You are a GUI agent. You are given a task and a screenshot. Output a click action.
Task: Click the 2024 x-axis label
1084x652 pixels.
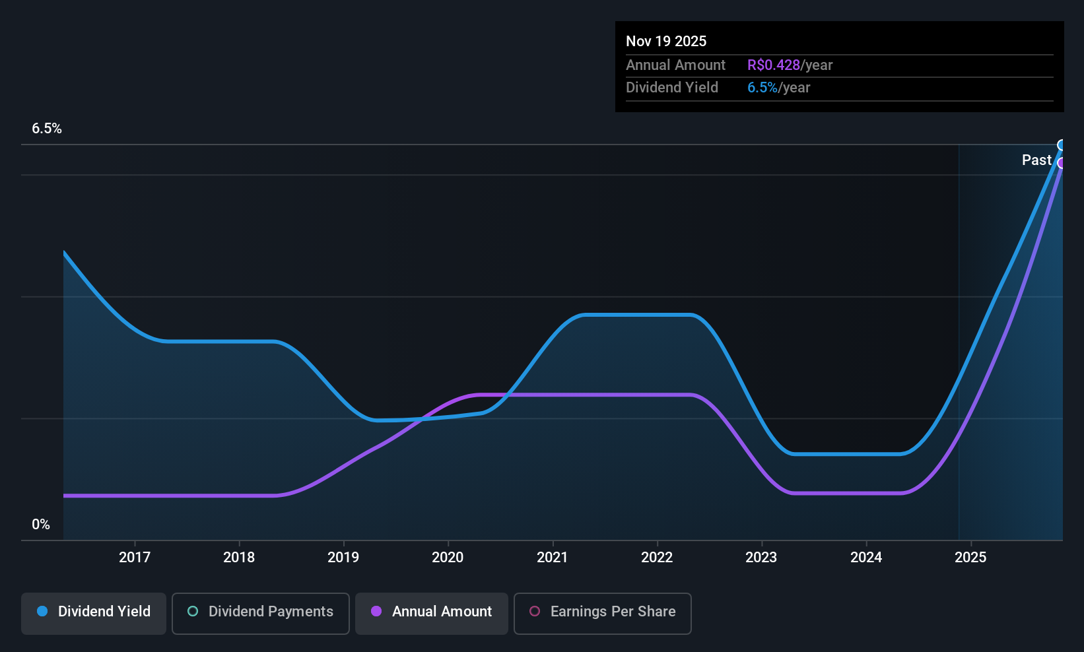coord(866,558)
